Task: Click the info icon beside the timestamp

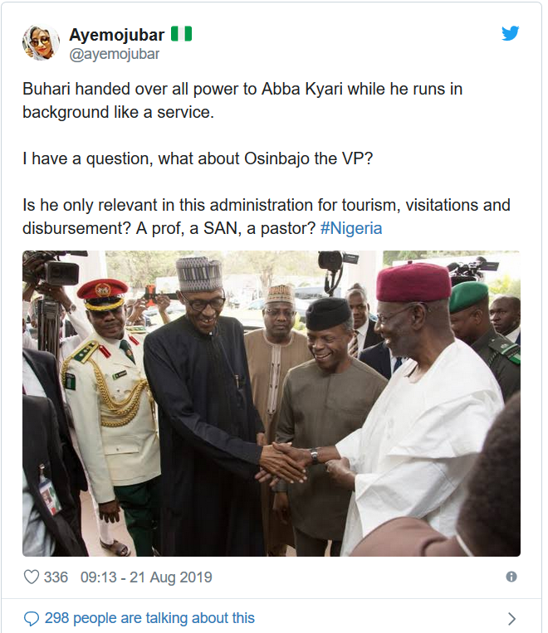Action: [511, 577]
